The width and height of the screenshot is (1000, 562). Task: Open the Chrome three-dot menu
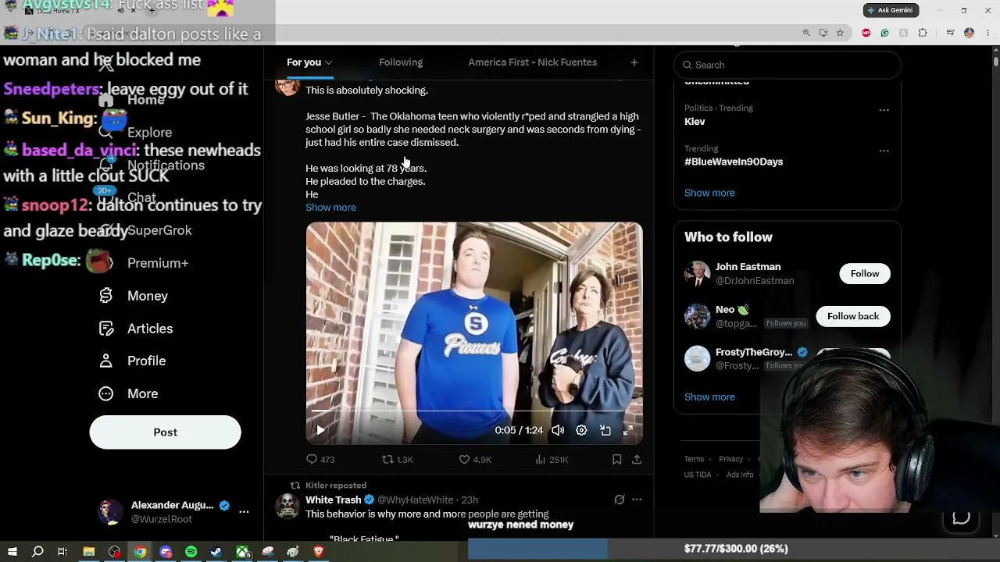(x=988, y=33)
